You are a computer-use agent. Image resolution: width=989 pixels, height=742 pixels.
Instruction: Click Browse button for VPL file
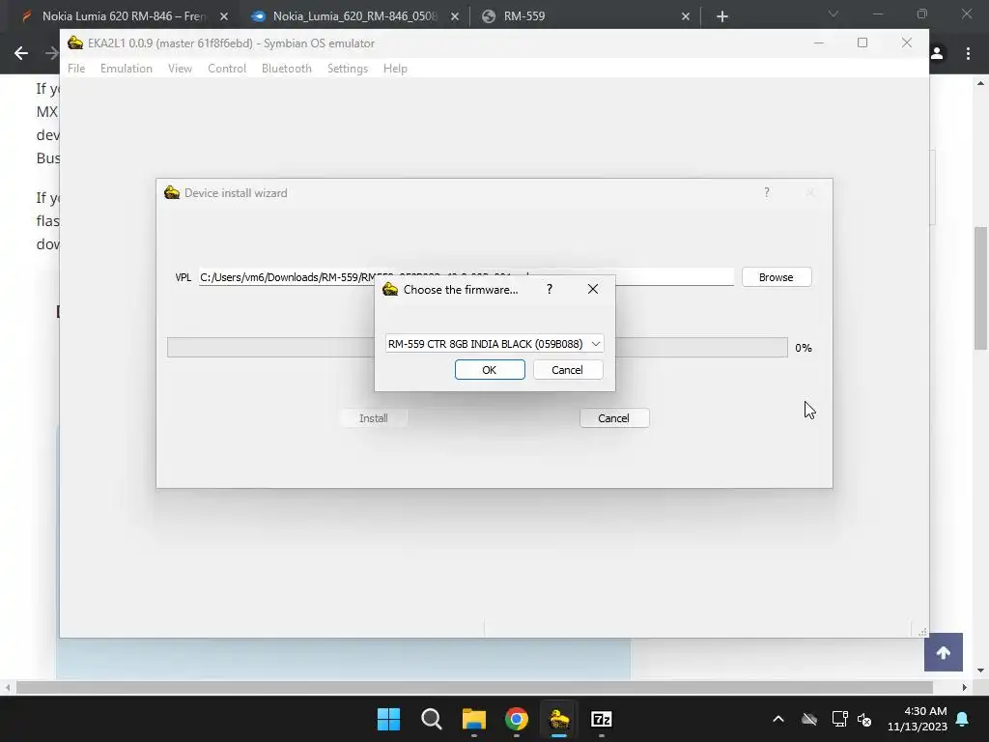[777, 277]
